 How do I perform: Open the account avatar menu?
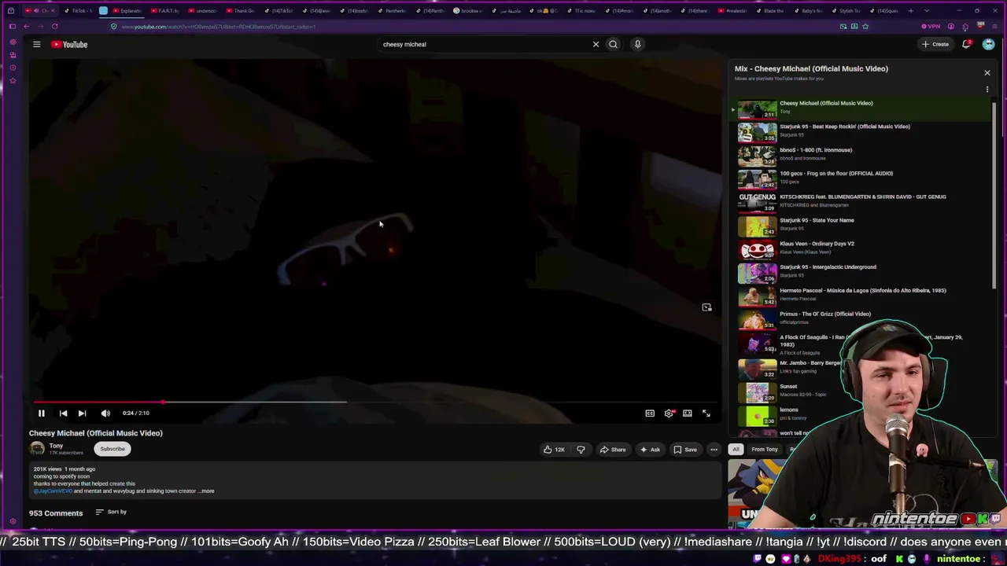click(x=988, y=44)
